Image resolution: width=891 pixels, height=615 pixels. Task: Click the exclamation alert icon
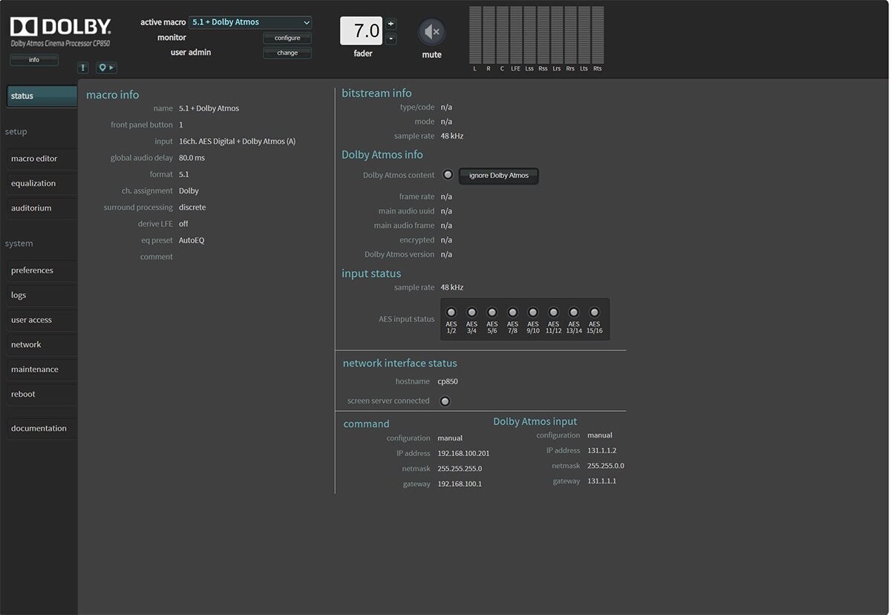pos(83,68)
